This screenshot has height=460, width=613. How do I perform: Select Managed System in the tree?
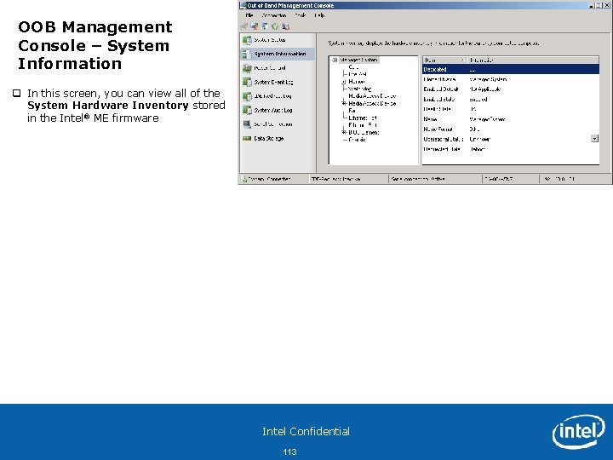point(358,60)
